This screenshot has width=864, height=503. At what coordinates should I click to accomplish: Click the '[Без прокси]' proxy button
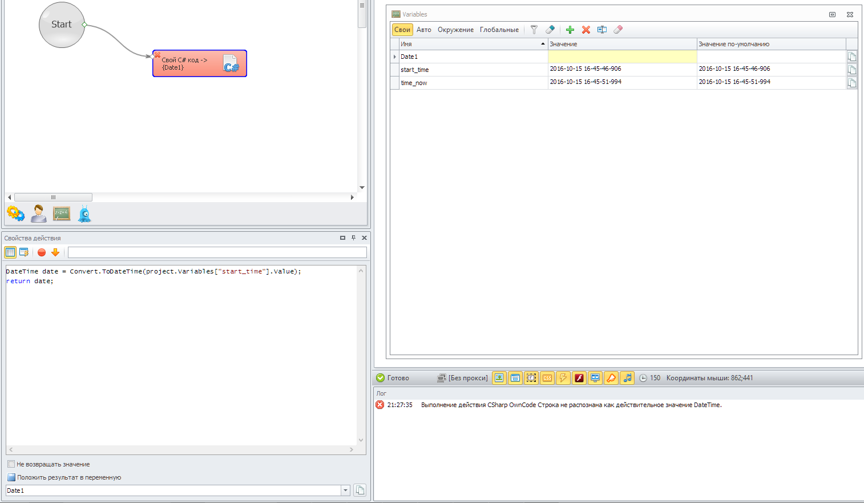[x=463, y=378]
